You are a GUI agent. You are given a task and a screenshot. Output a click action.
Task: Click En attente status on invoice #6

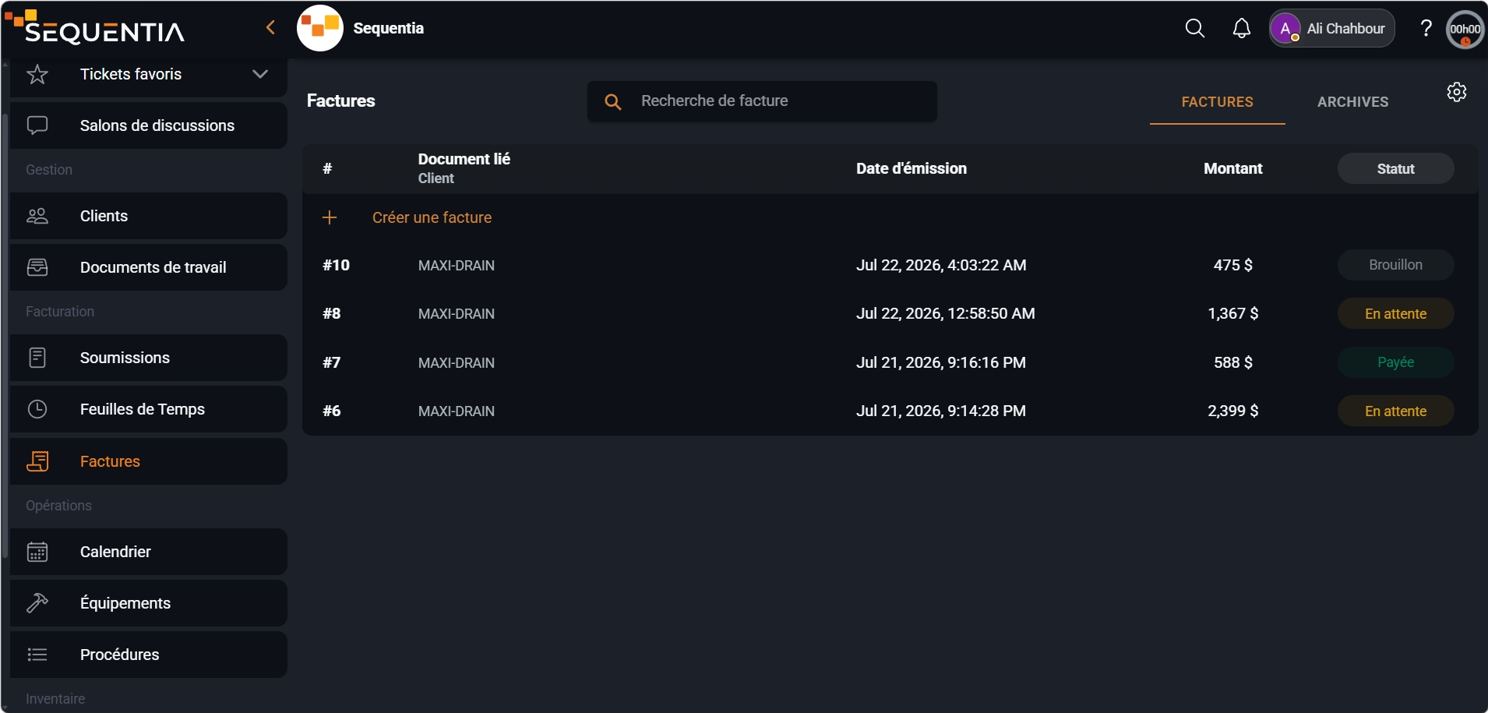coord(1395,411)
